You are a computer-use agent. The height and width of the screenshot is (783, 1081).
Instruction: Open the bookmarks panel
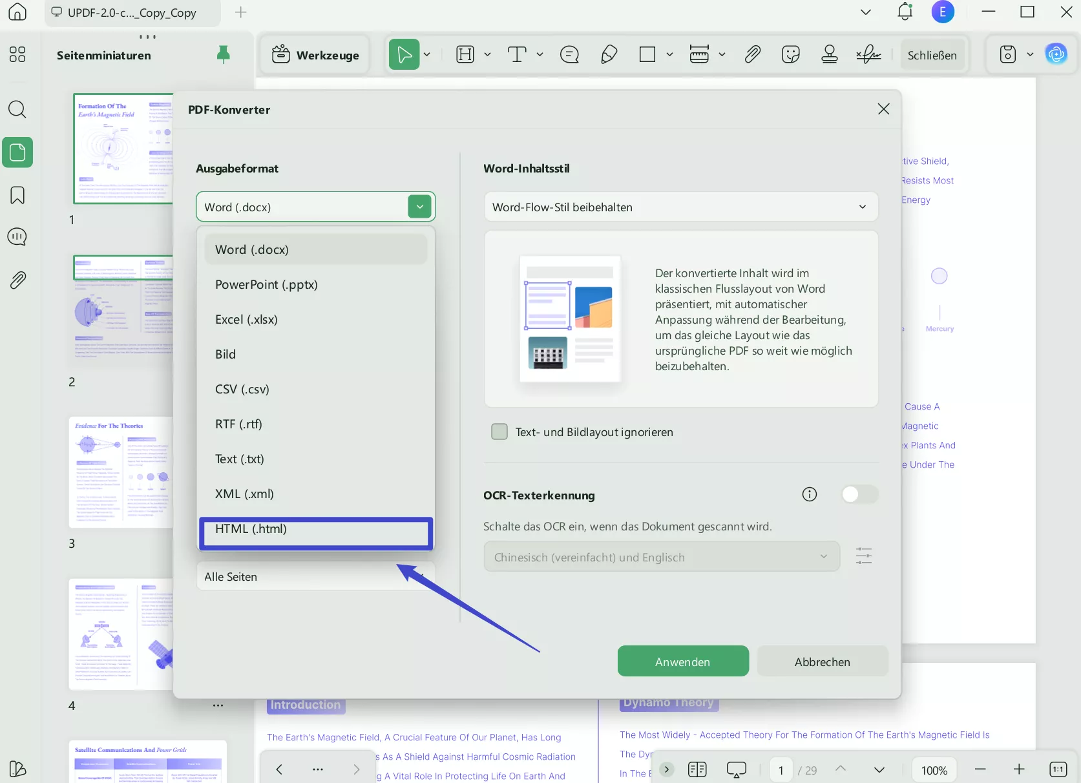pyautogui.click(x=17, y=194)
